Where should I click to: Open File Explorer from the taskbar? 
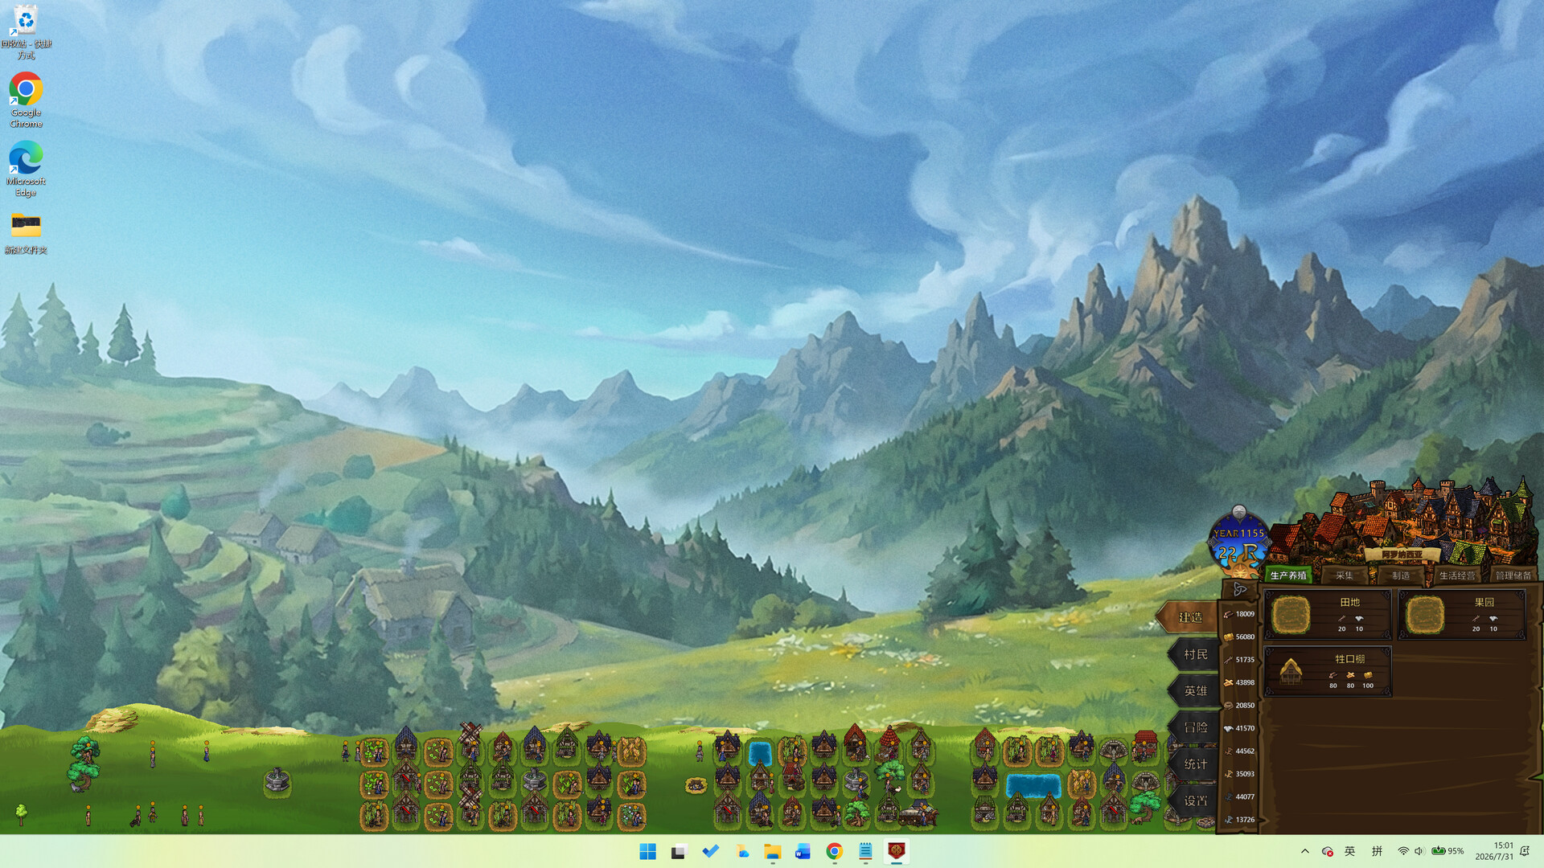772,851
